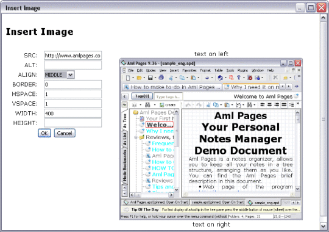Click the mail envelope icon in main toolbar

coord(257,78)
